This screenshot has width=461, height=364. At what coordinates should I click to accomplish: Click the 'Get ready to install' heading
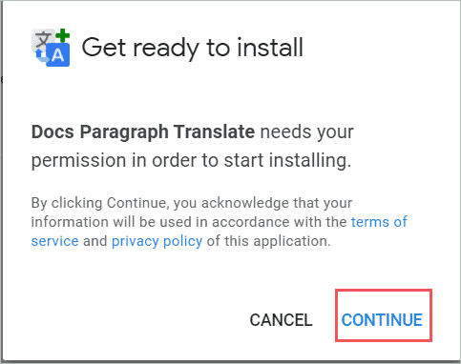click(x=192, y=48)
